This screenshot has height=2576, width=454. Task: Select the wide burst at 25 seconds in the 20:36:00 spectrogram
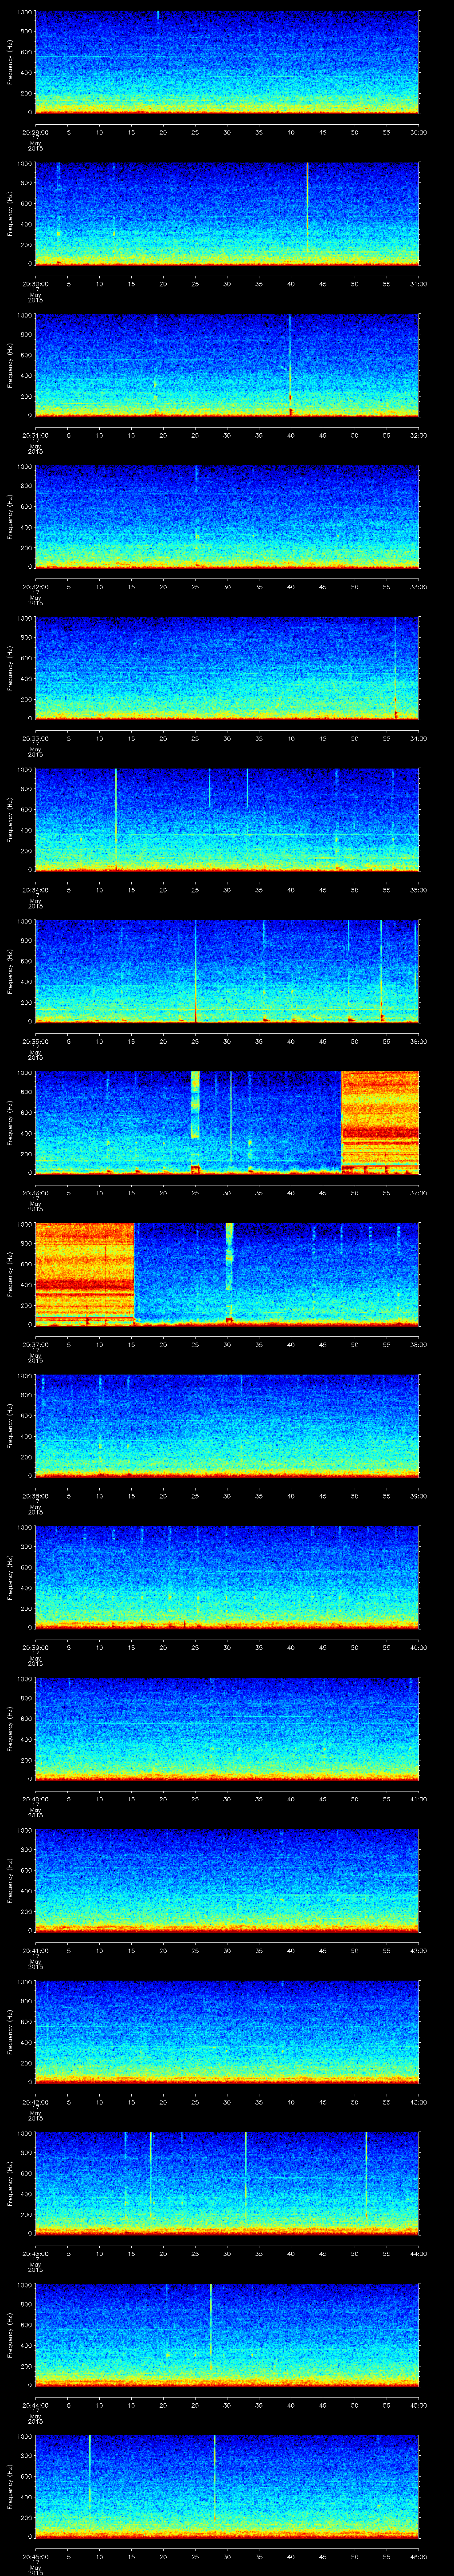195,1105
